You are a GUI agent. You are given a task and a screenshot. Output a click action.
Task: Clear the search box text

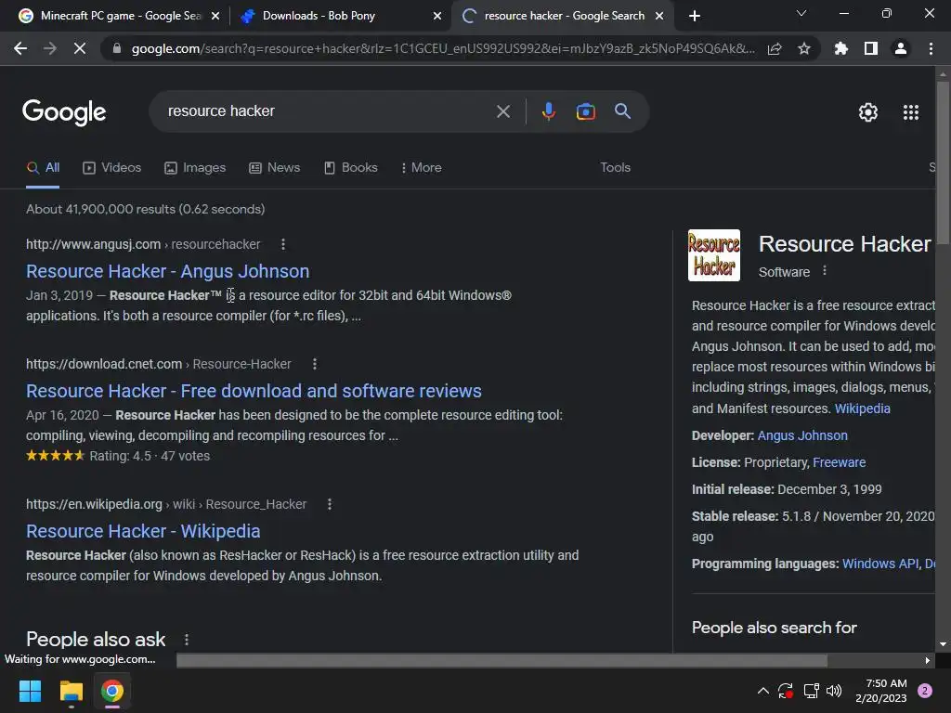click(502, 111)
